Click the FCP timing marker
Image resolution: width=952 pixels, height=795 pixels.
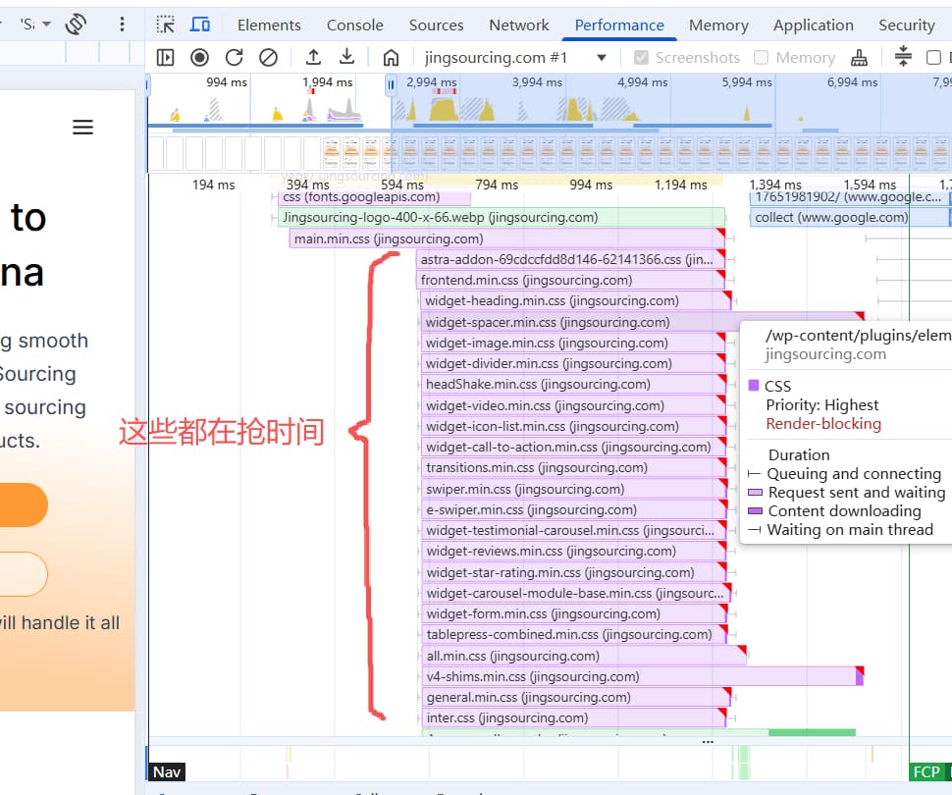pos(926,771)
